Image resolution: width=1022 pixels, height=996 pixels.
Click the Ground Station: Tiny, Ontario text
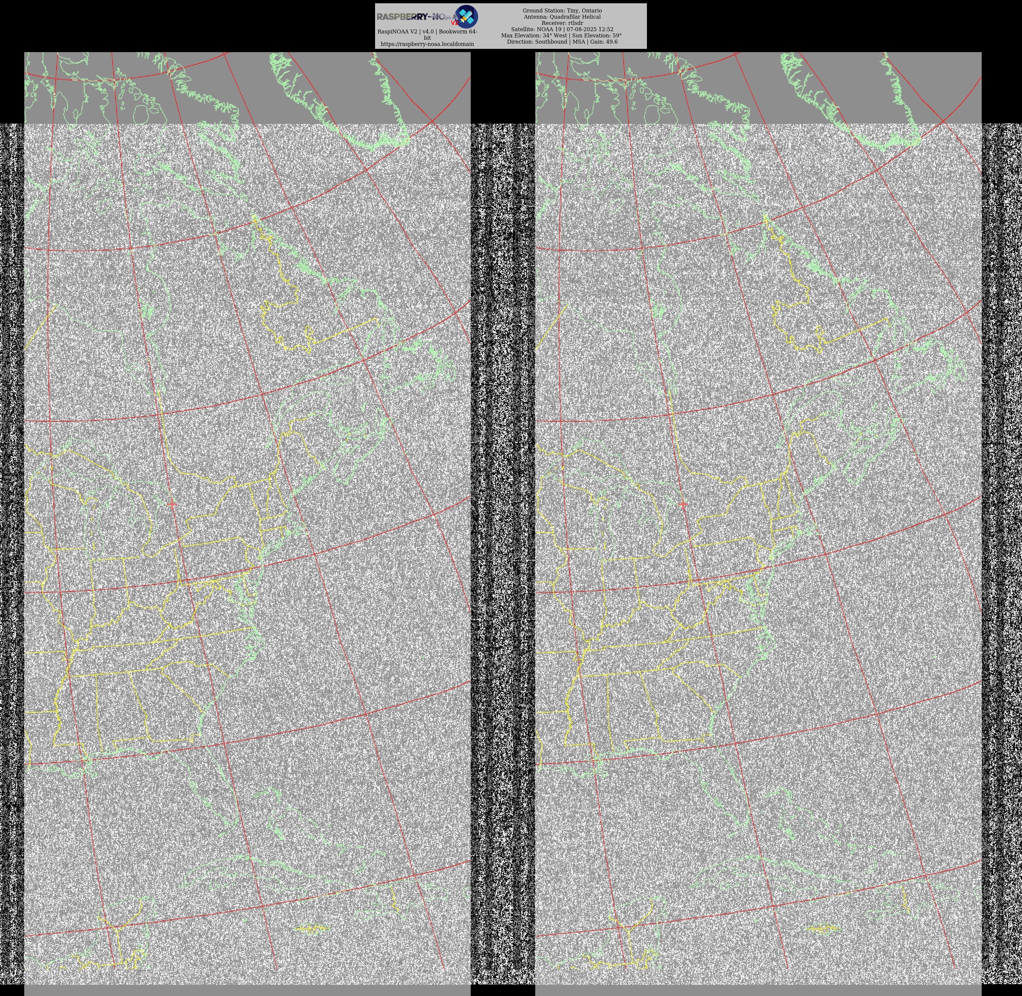(x=562, y=10)
